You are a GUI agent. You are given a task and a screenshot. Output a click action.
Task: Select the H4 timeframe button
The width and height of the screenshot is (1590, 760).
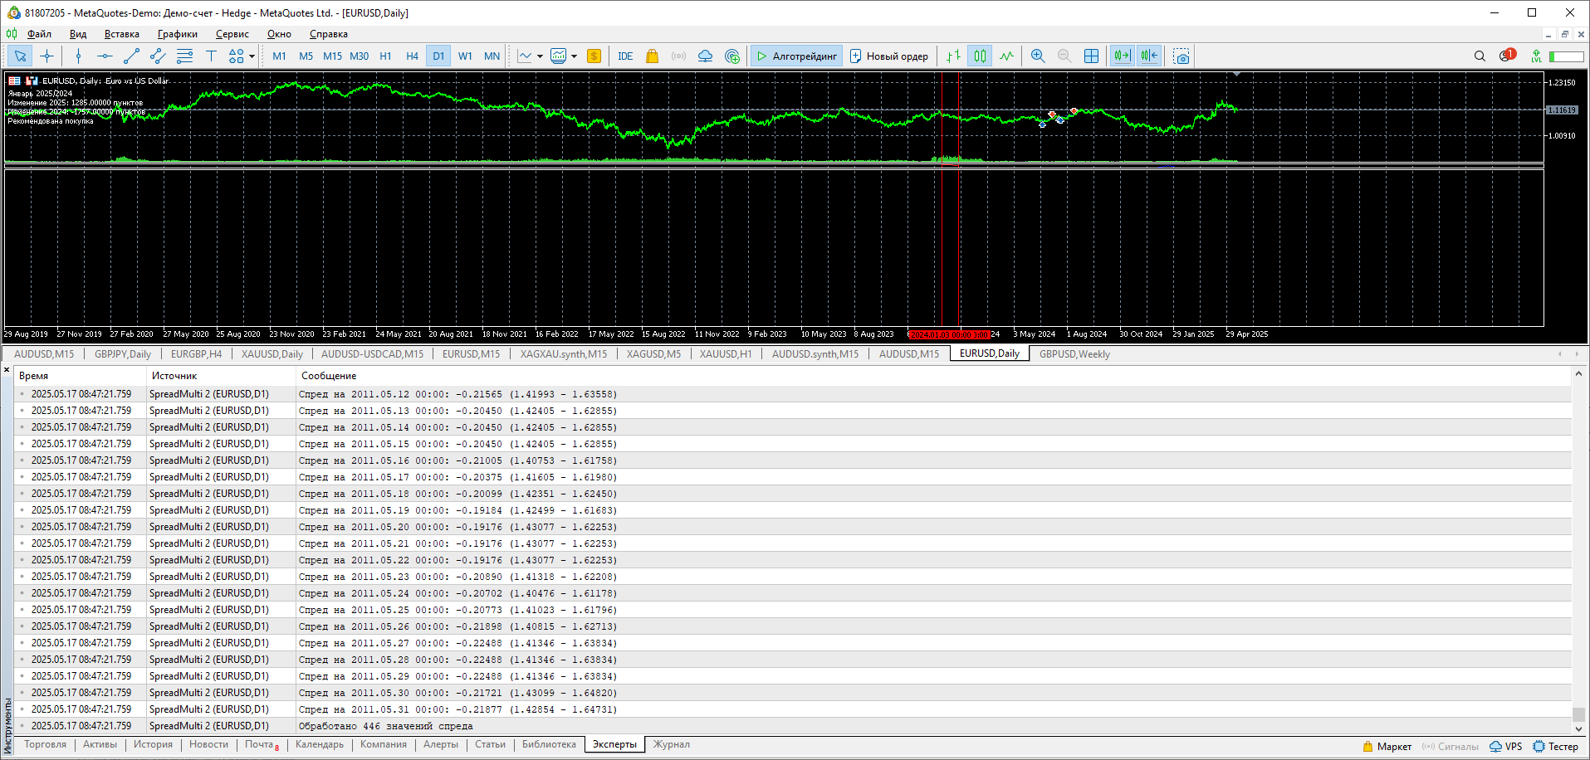pos(412,56)
